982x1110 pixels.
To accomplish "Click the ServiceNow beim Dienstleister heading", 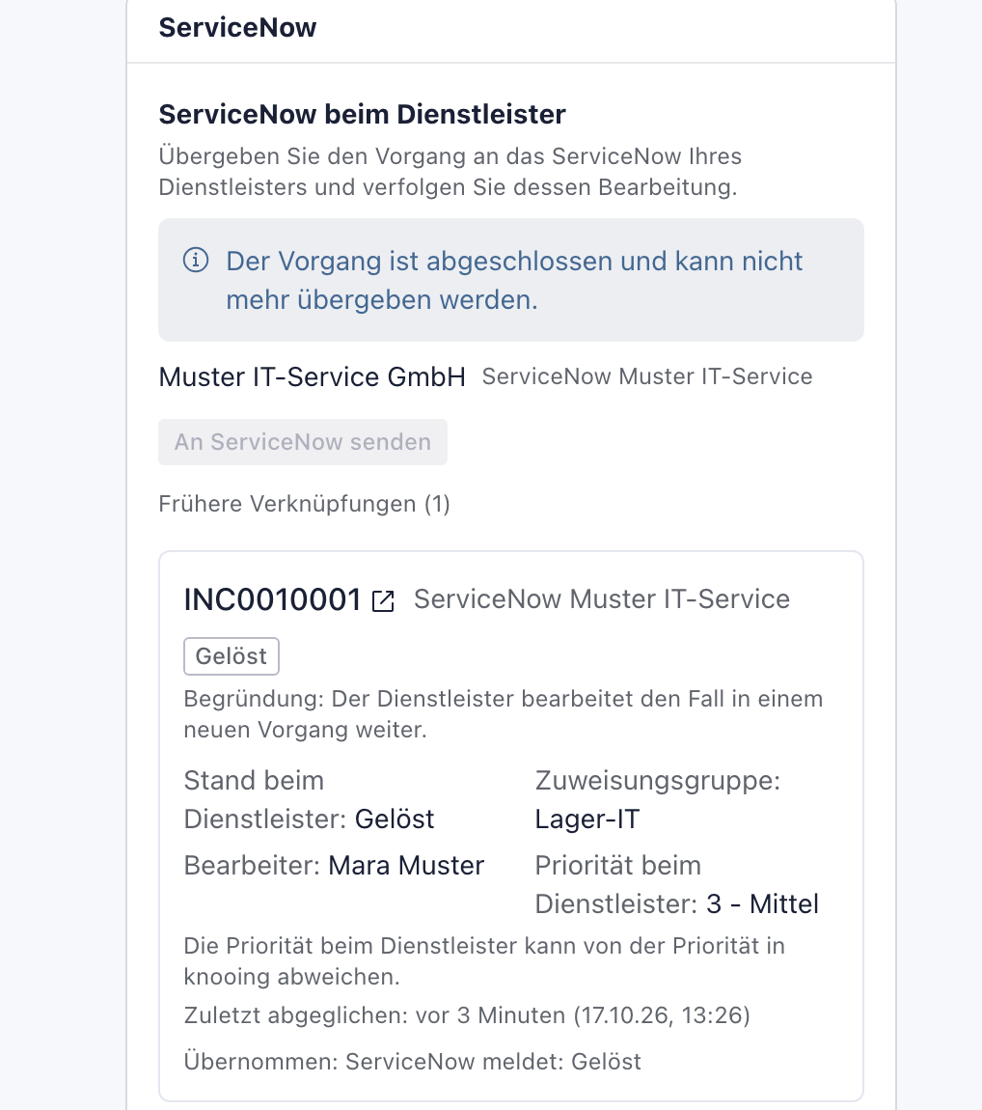I will tap(363, 114).
